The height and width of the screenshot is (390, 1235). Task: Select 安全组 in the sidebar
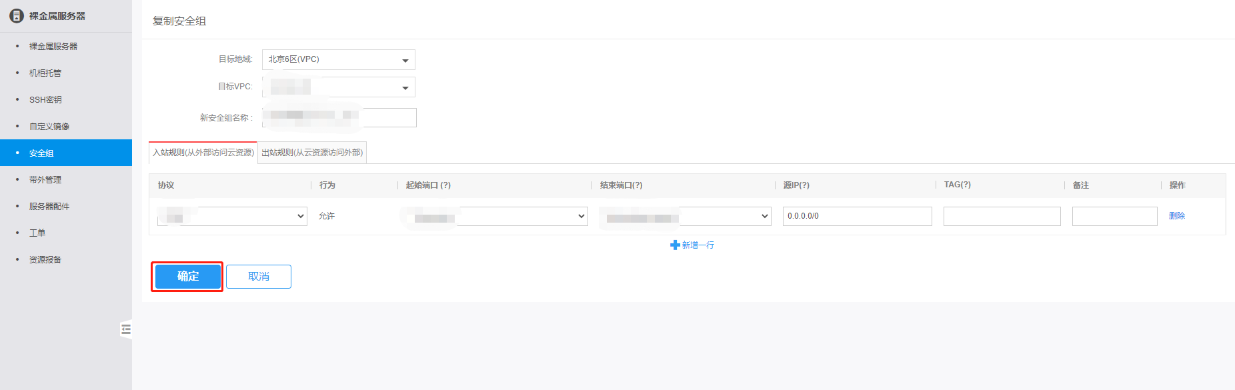point(66,153)
